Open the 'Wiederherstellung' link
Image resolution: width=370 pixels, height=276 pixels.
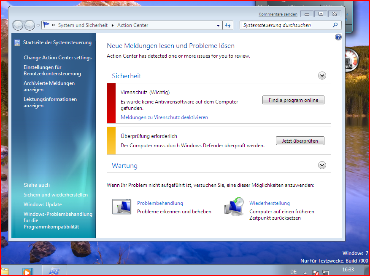click(270, 203)
